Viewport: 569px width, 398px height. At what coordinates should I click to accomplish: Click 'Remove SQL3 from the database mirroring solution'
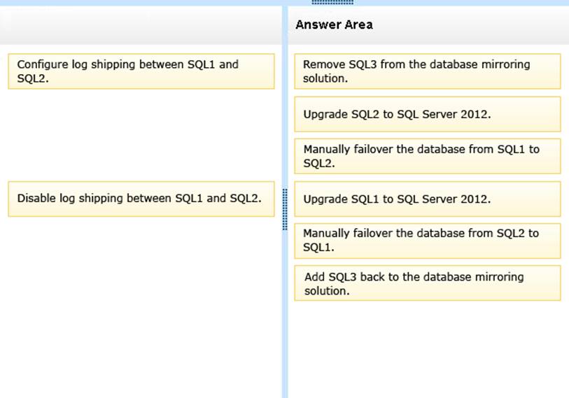(x=427, y=71)
